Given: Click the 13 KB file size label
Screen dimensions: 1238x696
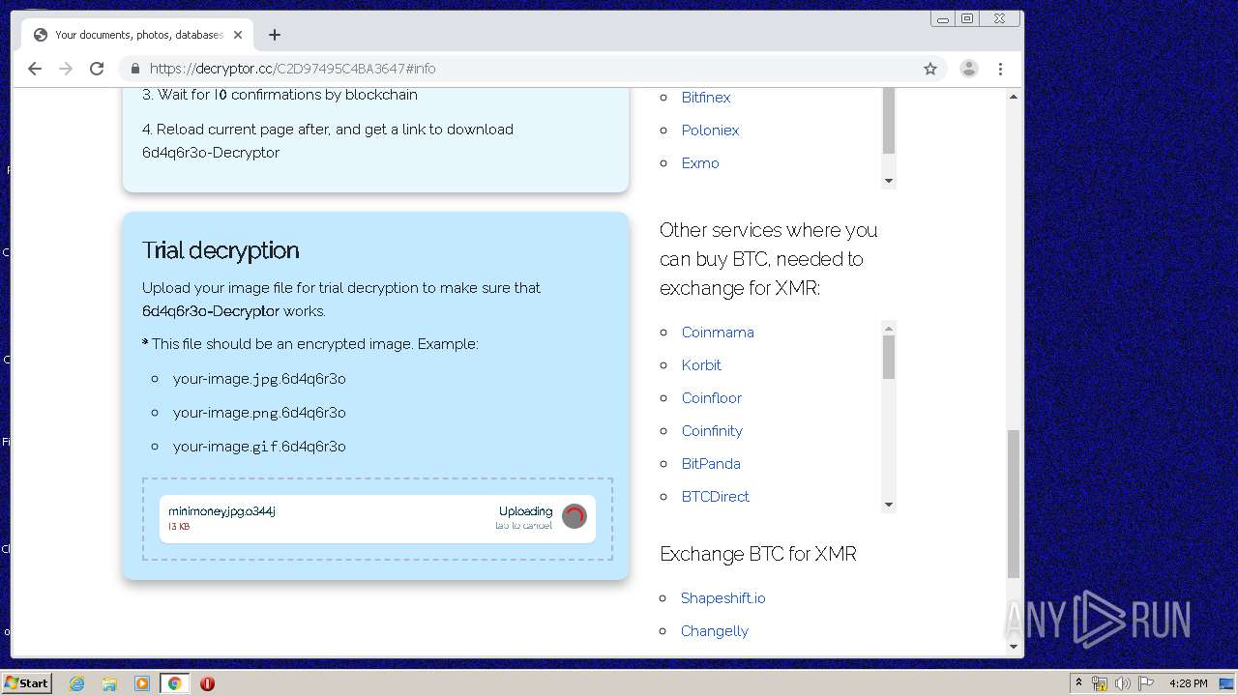Looking at the screenshot, I should (179, 527).
